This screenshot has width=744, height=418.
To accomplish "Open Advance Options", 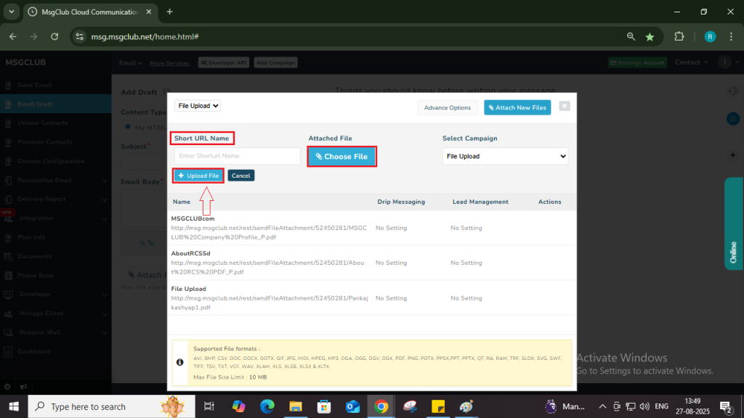I will point(447,107).
